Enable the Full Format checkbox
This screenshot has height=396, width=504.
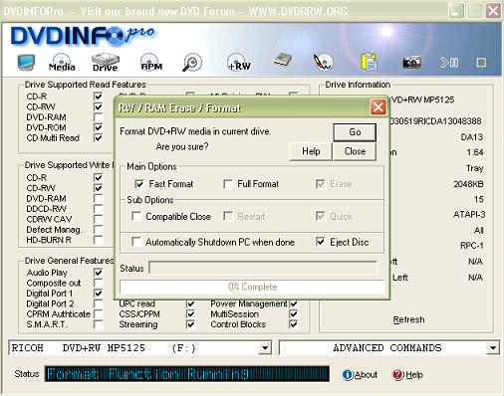[228, 184]
